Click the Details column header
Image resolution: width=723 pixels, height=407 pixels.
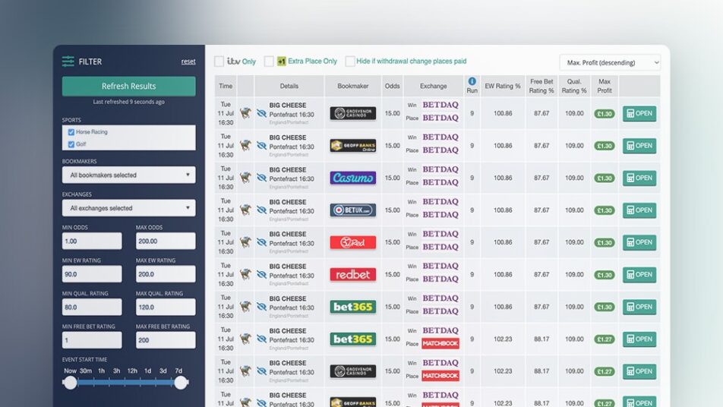289,87
